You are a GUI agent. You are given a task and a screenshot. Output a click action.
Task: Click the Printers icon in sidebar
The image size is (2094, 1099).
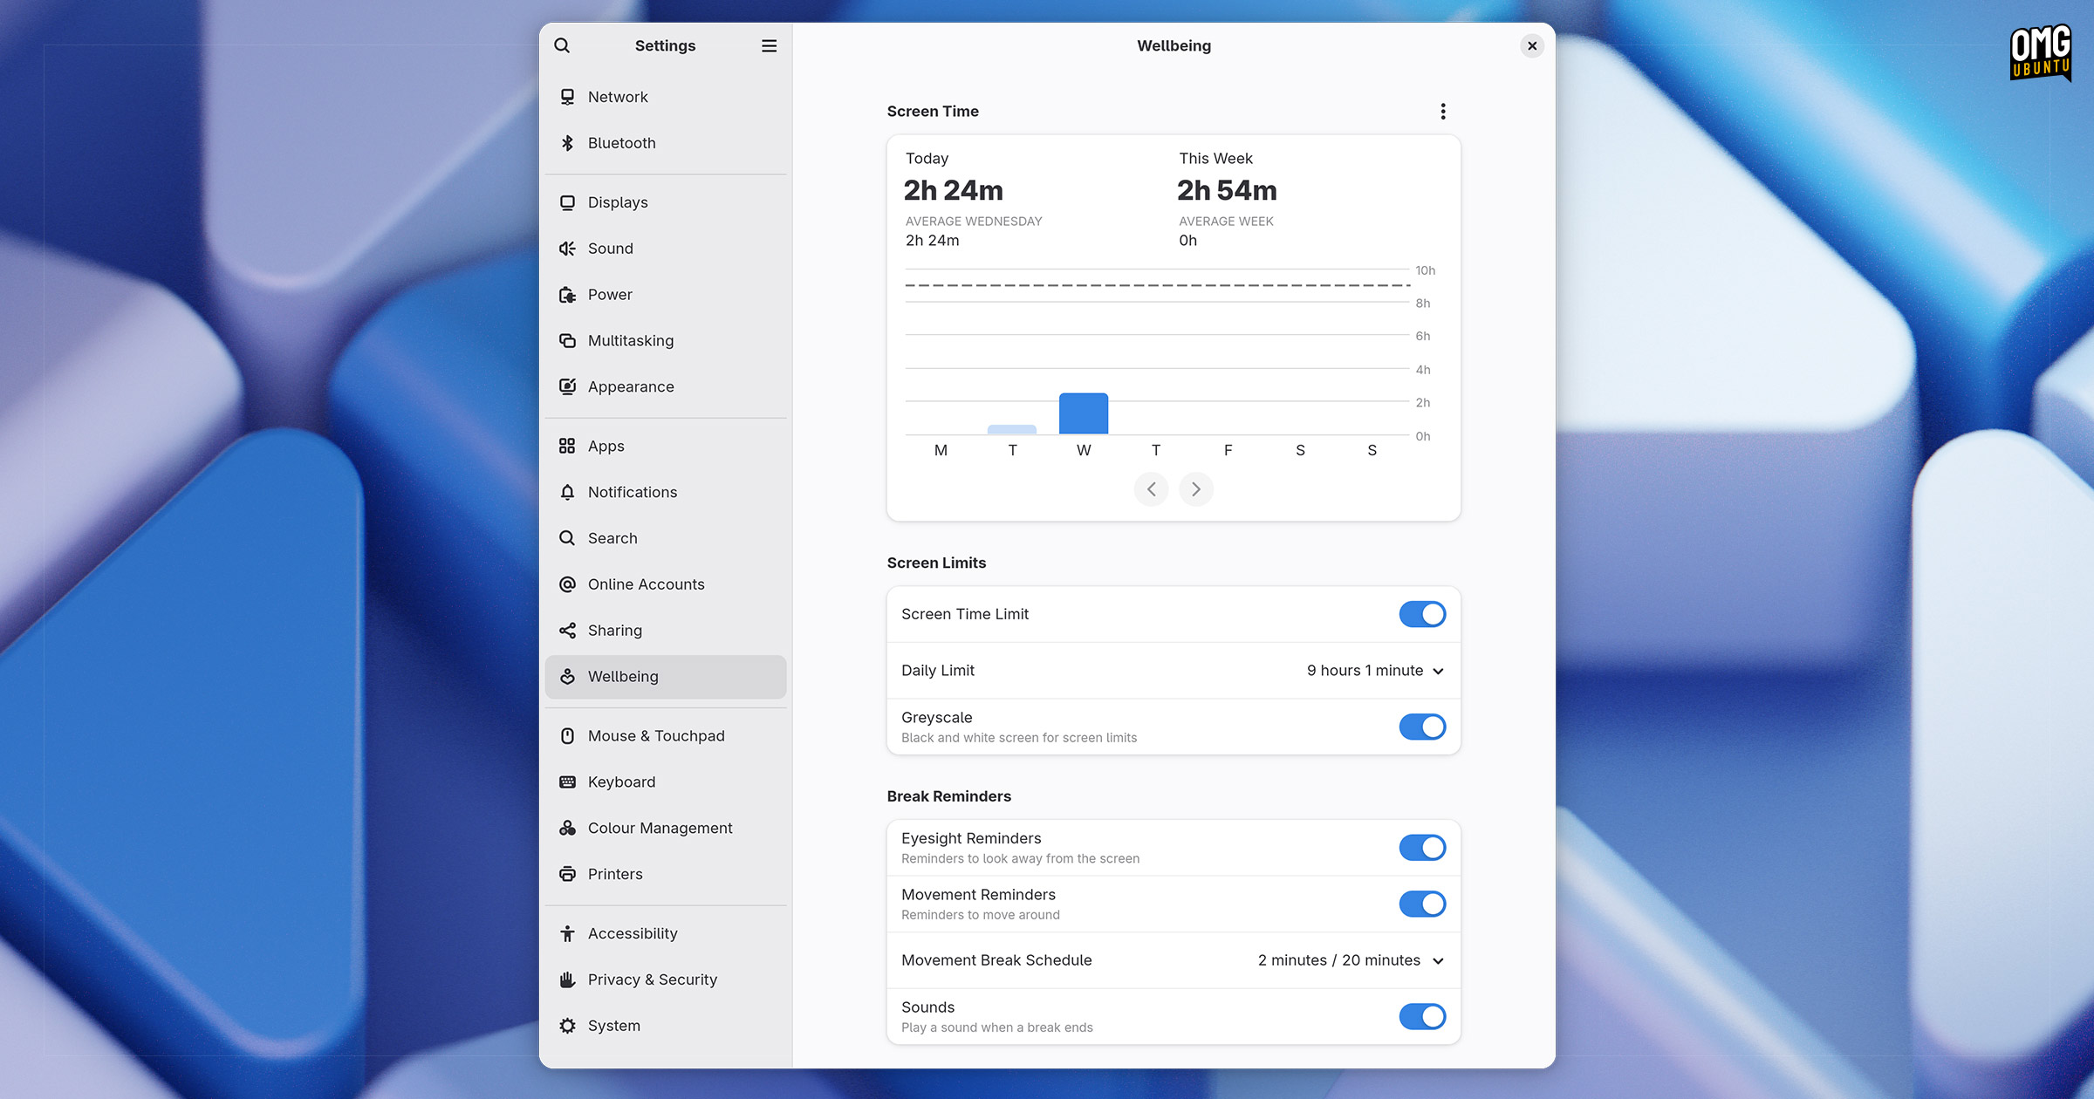point(567,874)
